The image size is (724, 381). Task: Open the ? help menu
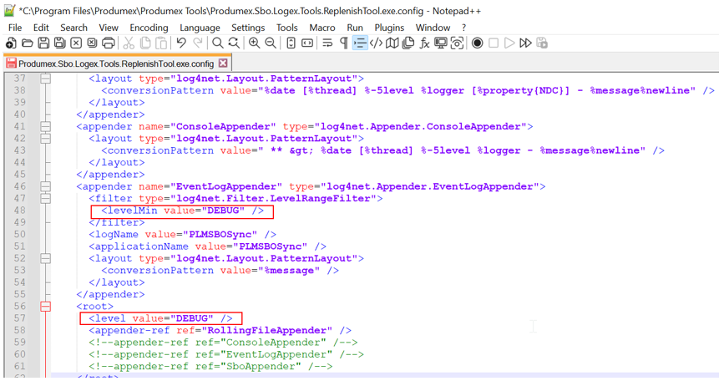(463, 28)
